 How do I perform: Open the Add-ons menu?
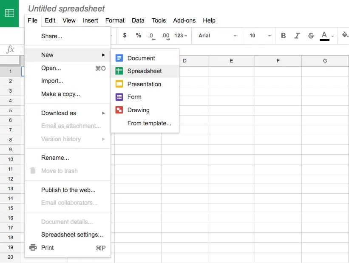click(184, 20)
